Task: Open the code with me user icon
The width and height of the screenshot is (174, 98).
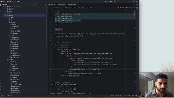Action: (130, 1)
